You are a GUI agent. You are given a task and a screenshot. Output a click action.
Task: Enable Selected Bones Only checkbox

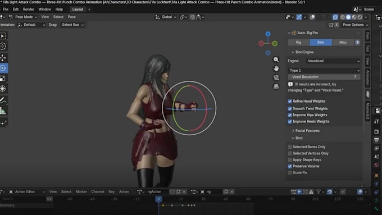[x=290, y=147]
